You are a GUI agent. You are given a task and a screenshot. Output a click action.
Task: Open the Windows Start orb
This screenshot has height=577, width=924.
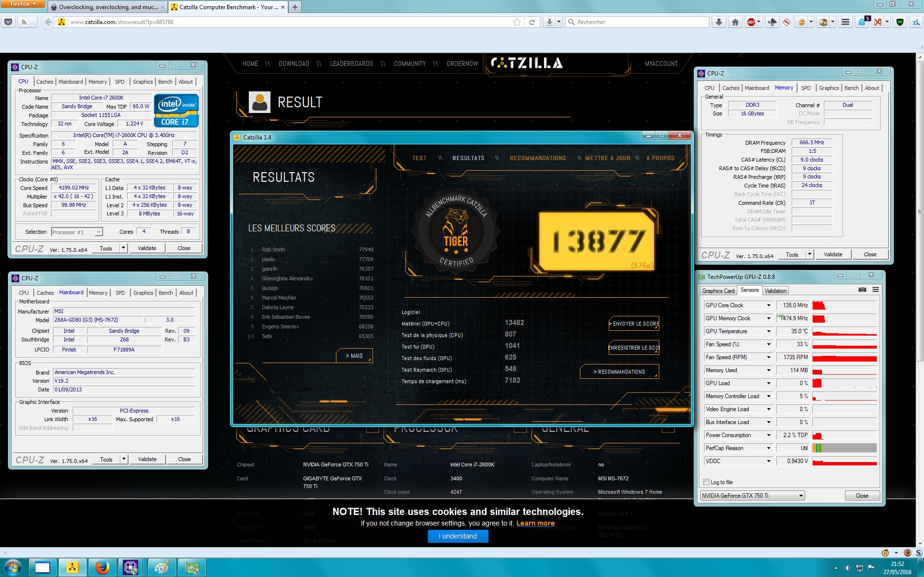(x=13, y=567)
